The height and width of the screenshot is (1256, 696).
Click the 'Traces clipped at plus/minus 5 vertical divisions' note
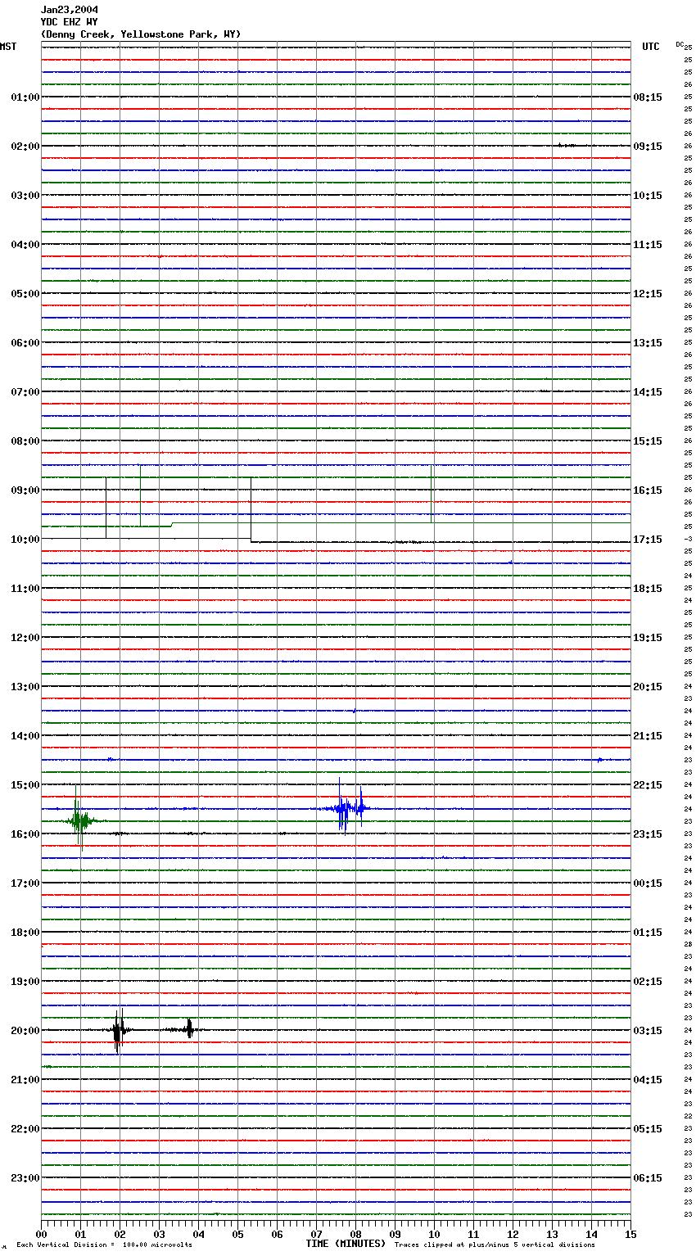[495, 1245]
